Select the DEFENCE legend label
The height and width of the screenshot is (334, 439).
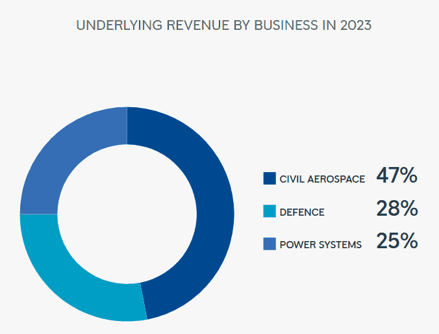click(301, 212)
